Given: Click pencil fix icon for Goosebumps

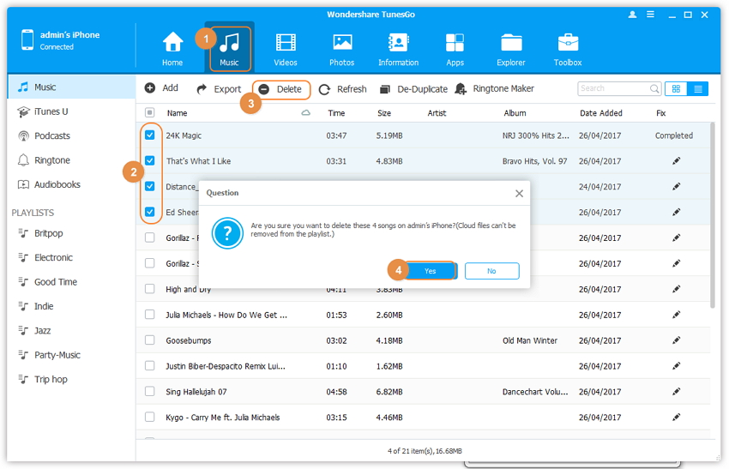Looking at the screenshot, I should (x=676, y=340).
